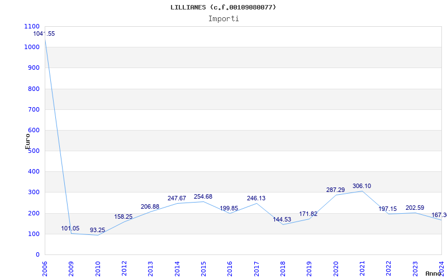The image size is (447, 279).
Task: Click the x-axis year label 2022
Action: pos(388,269)
